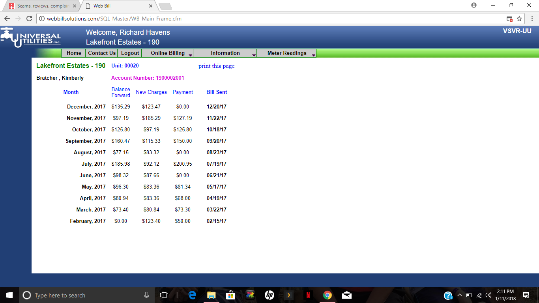Viewport: 539px width, 303px height.
Task: Click the Chrome taskbar icon
Action: click(x=327, y=295)
